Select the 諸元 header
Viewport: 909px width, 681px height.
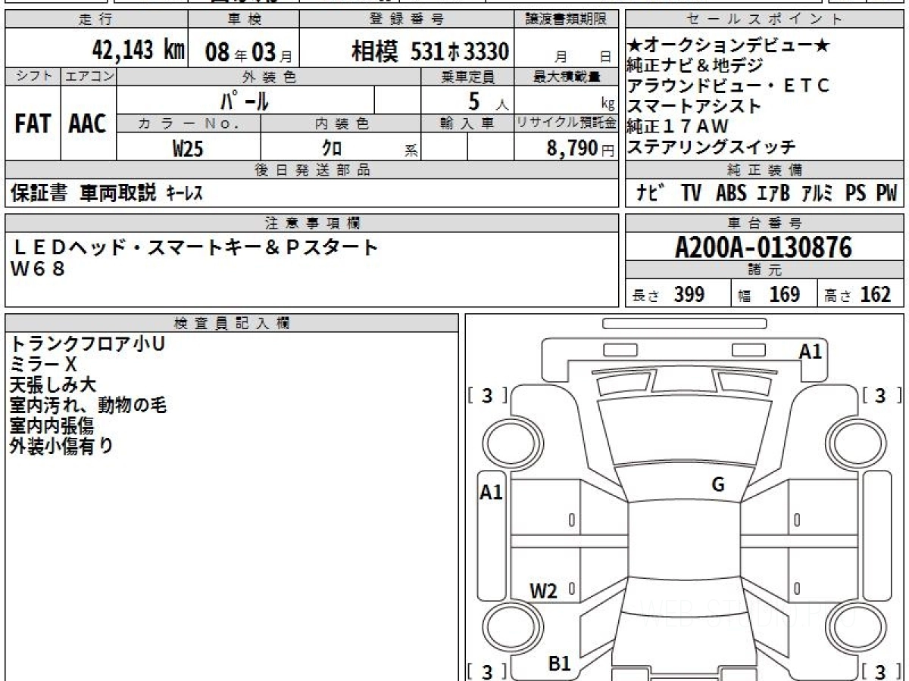[x=765, y=270]
